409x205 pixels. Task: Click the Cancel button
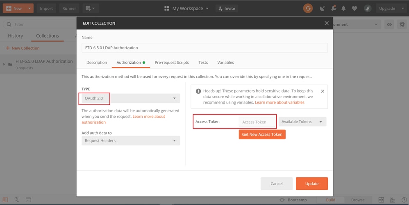277,184
